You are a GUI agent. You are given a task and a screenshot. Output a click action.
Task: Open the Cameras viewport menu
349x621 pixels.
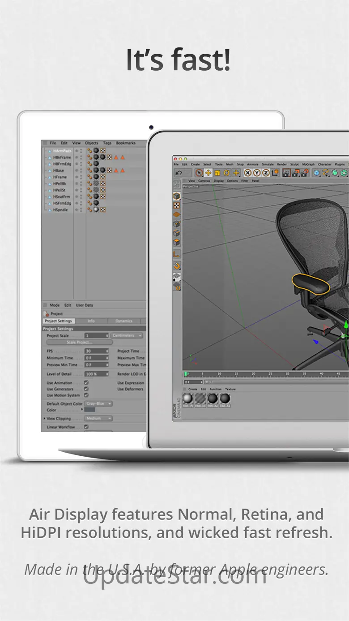tap(204, 181)
